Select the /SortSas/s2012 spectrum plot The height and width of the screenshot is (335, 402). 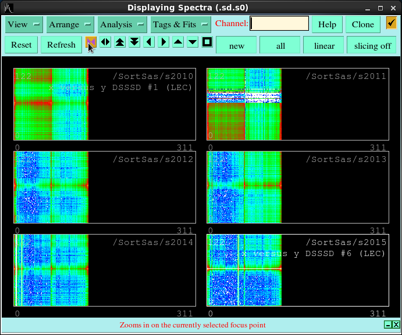pyautogui.click(x=105, y=187)
